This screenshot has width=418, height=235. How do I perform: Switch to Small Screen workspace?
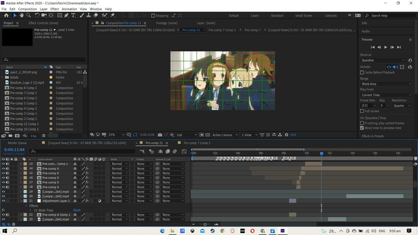304,16
